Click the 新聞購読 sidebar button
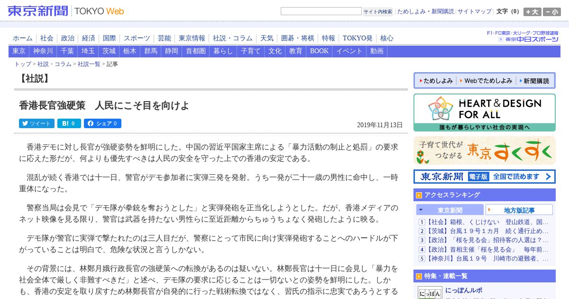 tap(534, 81)
